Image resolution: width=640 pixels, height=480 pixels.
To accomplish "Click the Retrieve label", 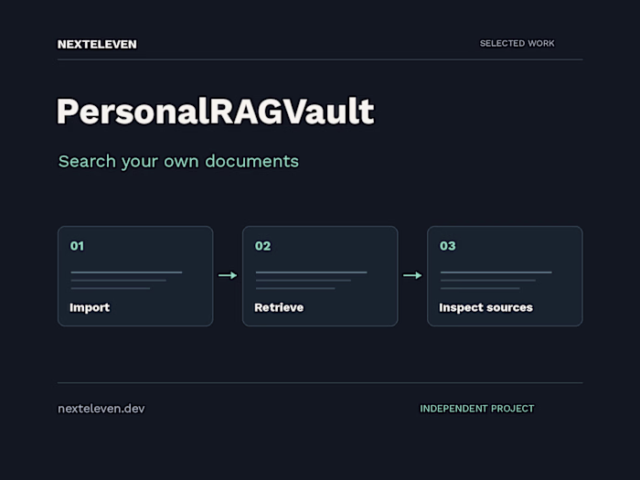I will pyautogui.click(x=279, y=307).
